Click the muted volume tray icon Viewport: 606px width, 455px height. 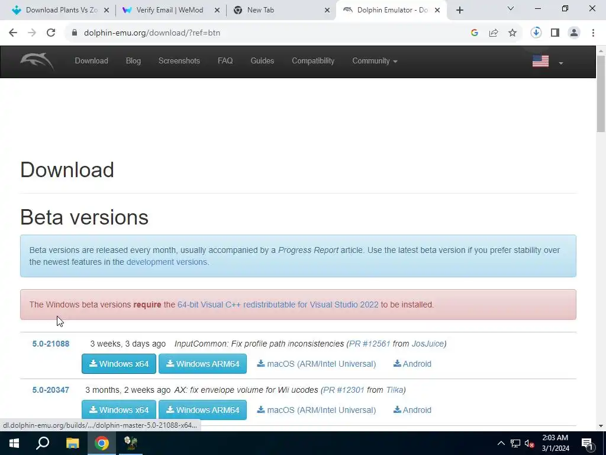pyautogui.click(x=529, y=443)
